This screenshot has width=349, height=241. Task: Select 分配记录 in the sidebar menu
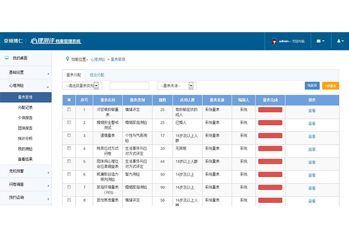(x=25, y=108)
